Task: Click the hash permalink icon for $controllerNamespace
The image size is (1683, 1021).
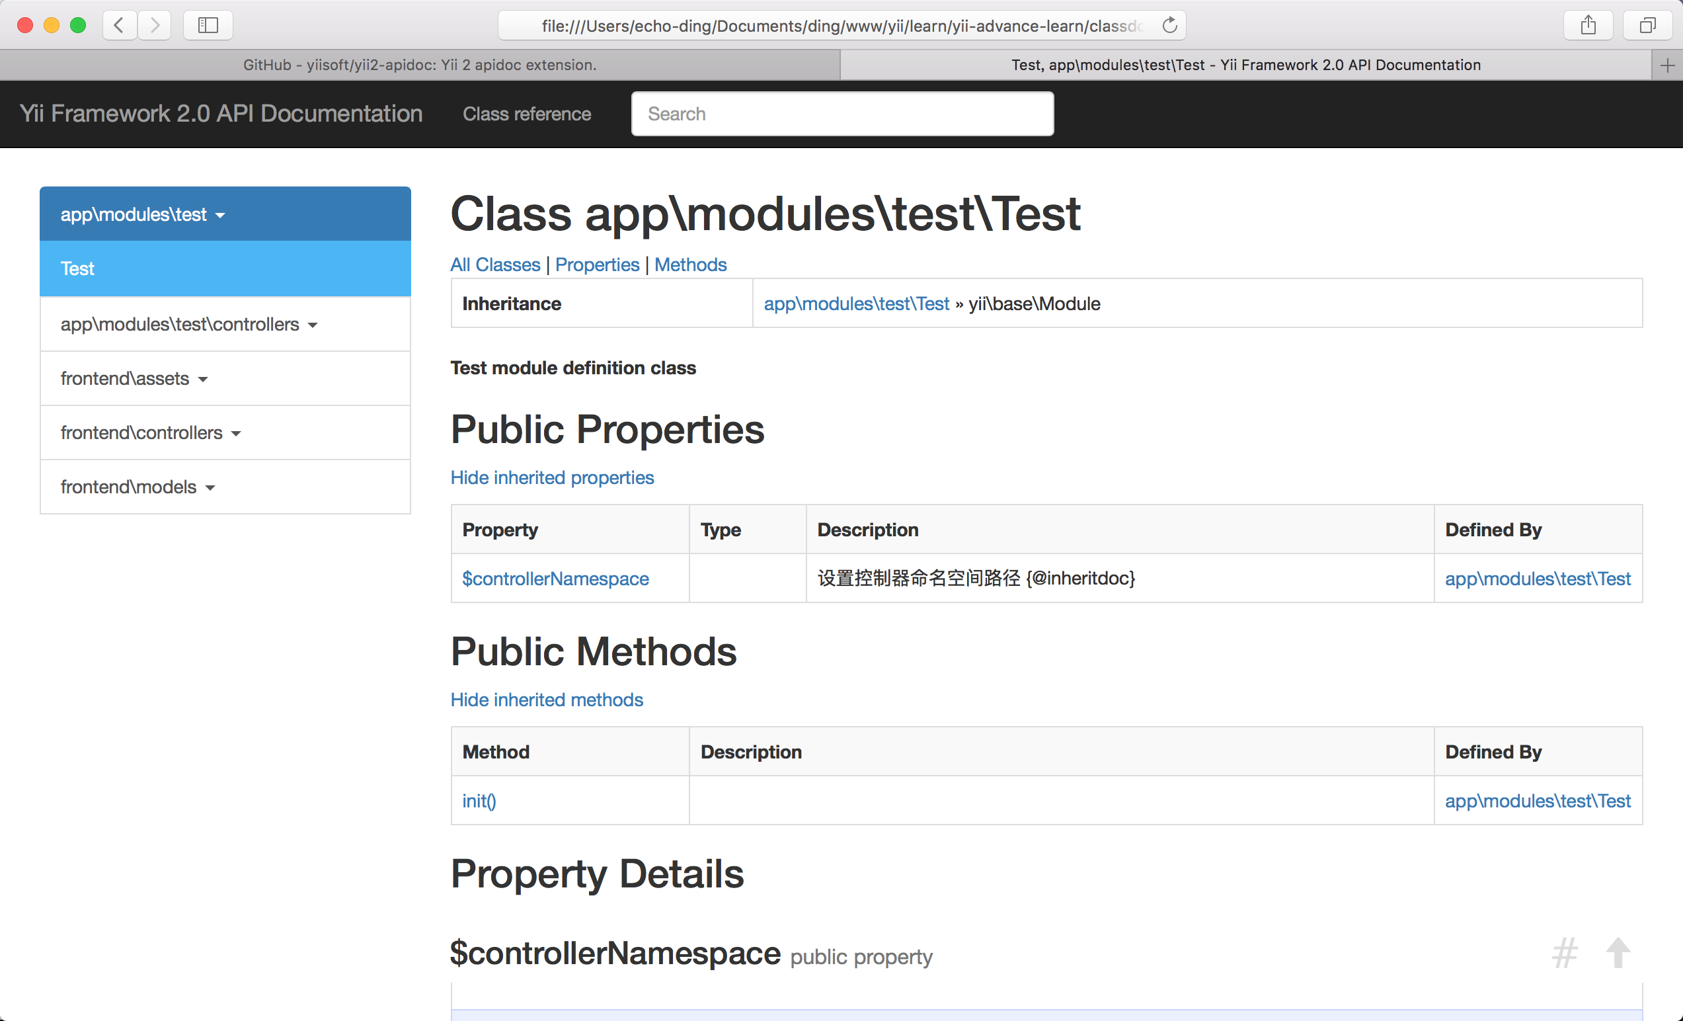Action: 1564,953
